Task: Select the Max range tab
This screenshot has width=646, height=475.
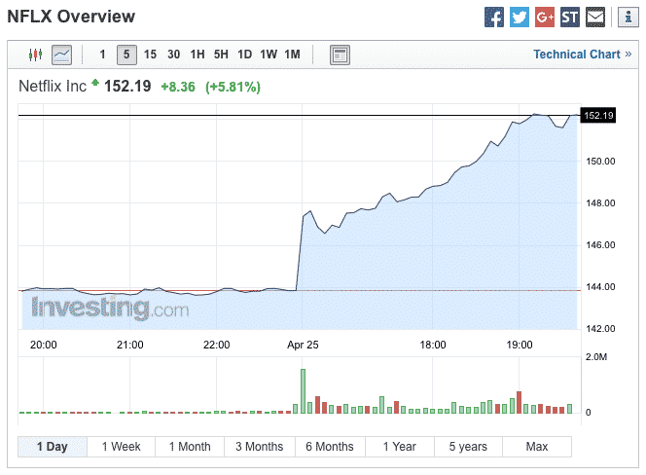Action: pyautogui.click(x=537, y=447)
